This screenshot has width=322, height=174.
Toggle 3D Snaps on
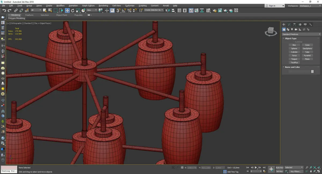click(x=118, y=10)
